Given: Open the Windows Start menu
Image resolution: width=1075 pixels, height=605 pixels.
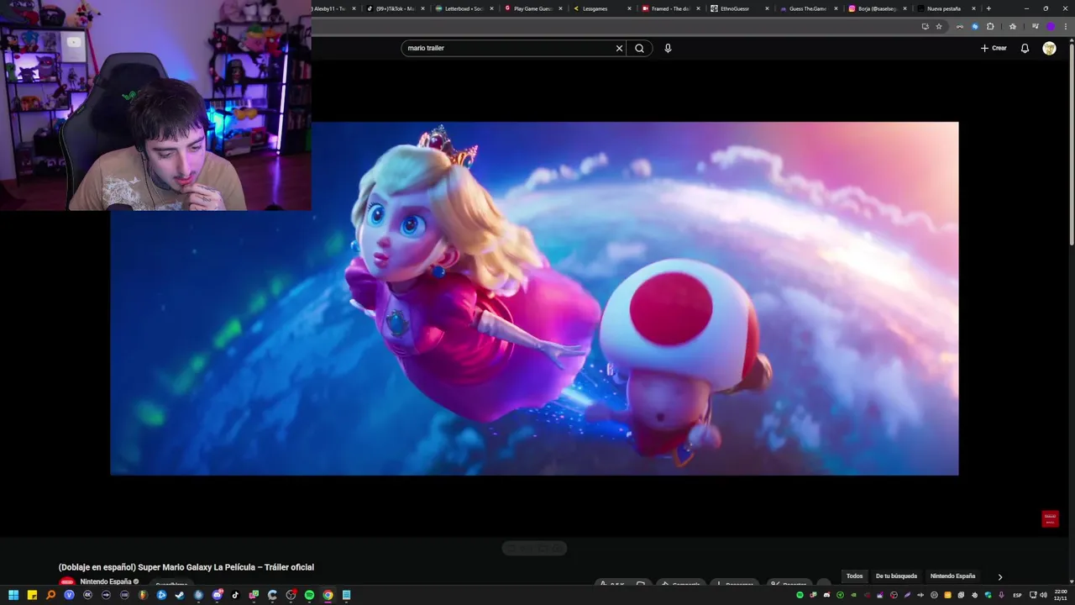Looking at the screenshot, I should [x=13, y=595].
